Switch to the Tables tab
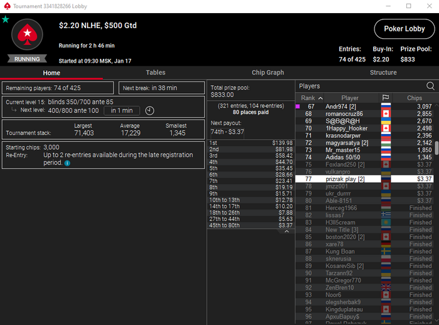The width and height of the screenshot is (439, 325). [156, 73]
